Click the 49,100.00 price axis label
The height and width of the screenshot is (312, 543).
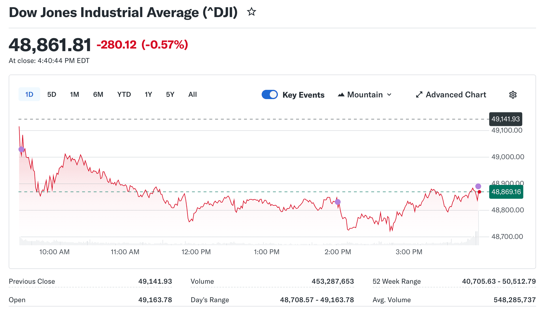pyautogui.click(x=507, y=130)
